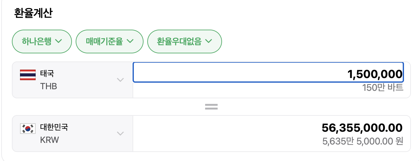Open the 하나은행 bank selector
Viewport: 419px width, 161px height.
click(x=42, y=41)
